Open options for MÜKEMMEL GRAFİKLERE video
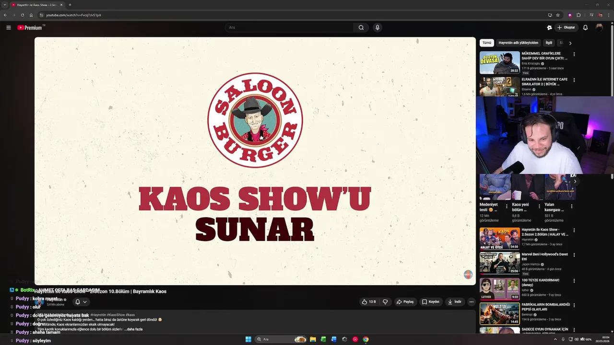 click(x=574, y=54)
